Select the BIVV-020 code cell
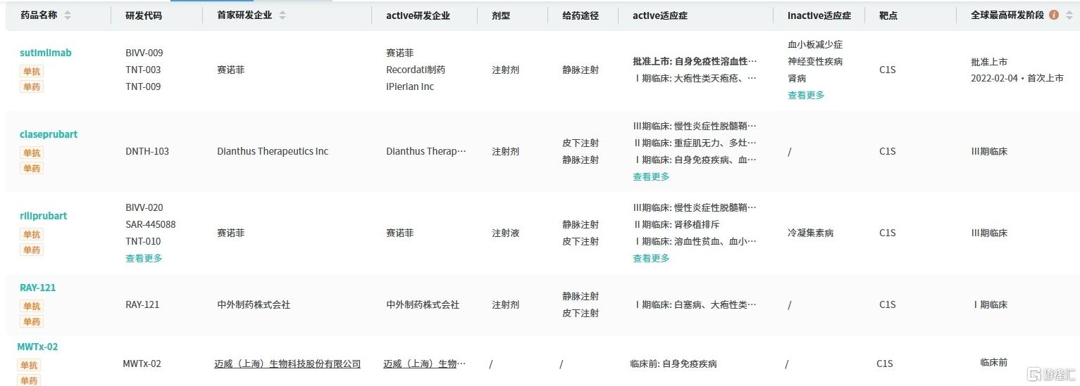Image resolution: width=1080 pixels, height=386 pixels. click(144, 207)
